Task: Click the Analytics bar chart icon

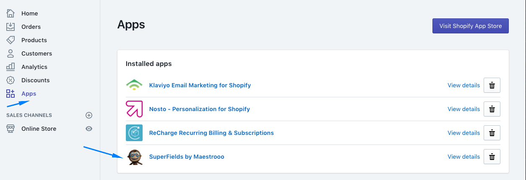Action: (x=10, y=67)
